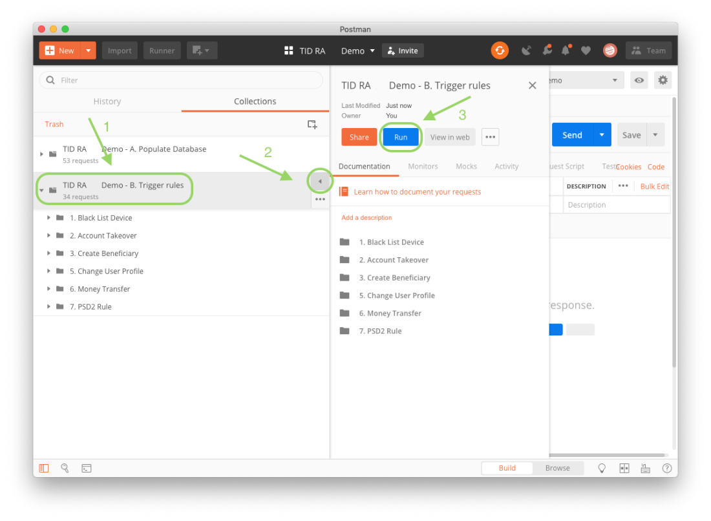Switch to Build mode
Screen dimensions: 711x521
[507, 468]
